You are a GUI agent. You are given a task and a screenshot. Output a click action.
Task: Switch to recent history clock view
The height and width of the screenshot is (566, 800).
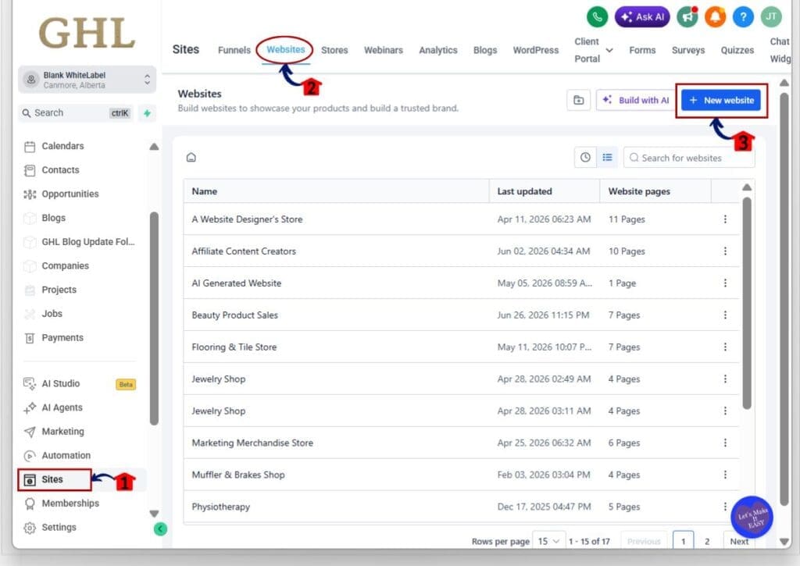(585, 158)
